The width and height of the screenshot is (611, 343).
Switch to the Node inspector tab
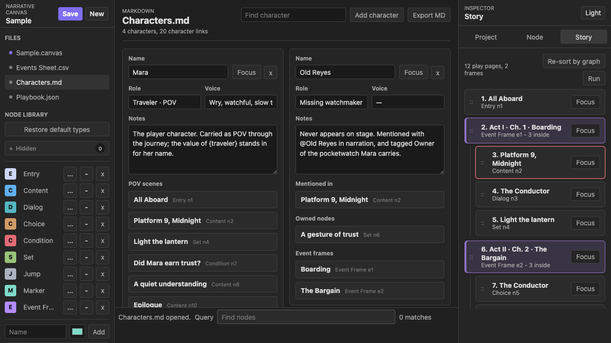(535, 37)
